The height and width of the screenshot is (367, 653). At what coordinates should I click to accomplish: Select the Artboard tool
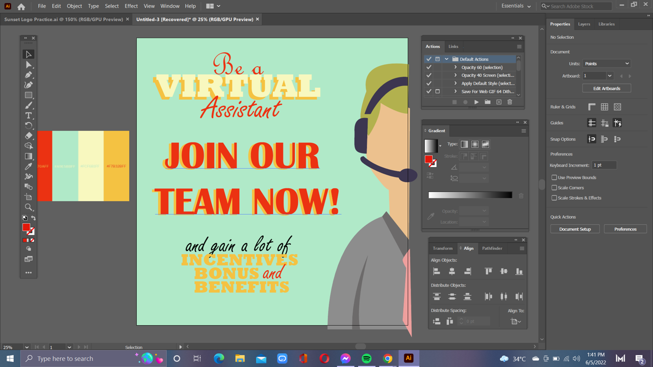coord(29,197)
